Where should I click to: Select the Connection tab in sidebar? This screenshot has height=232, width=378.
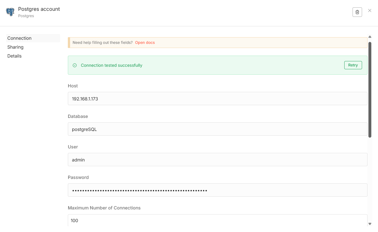pyautogui.click(x=19, y=38)
